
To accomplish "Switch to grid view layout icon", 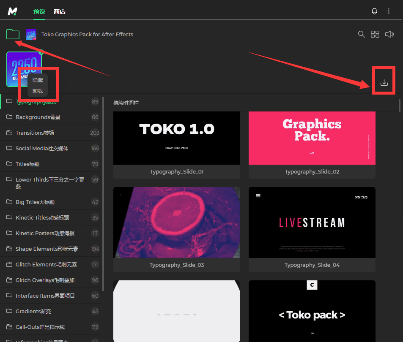I will click(x=375, y=34).
